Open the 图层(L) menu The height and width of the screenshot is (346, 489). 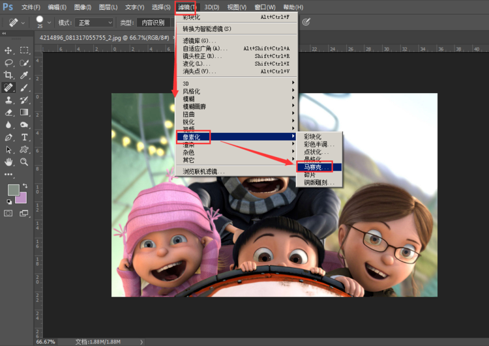point(108,7)
